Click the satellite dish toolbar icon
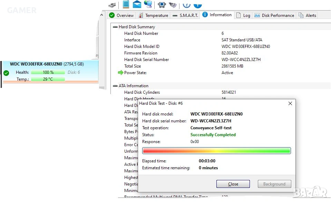Image resolution: width=331 pixels, height=202 pixels. coord(173,4)
